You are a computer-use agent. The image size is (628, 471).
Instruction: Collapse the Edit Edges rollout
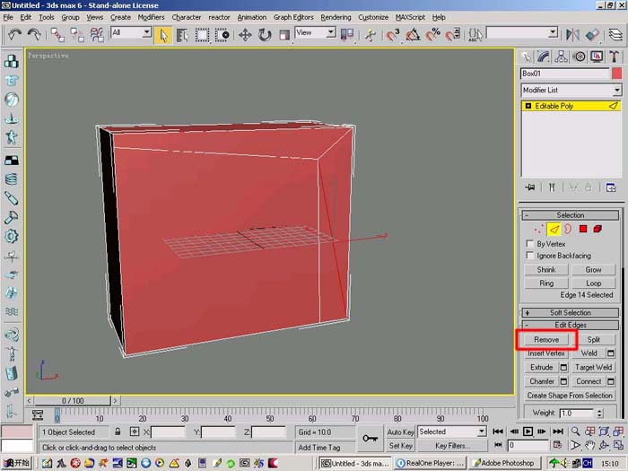(x=571, y=325)
